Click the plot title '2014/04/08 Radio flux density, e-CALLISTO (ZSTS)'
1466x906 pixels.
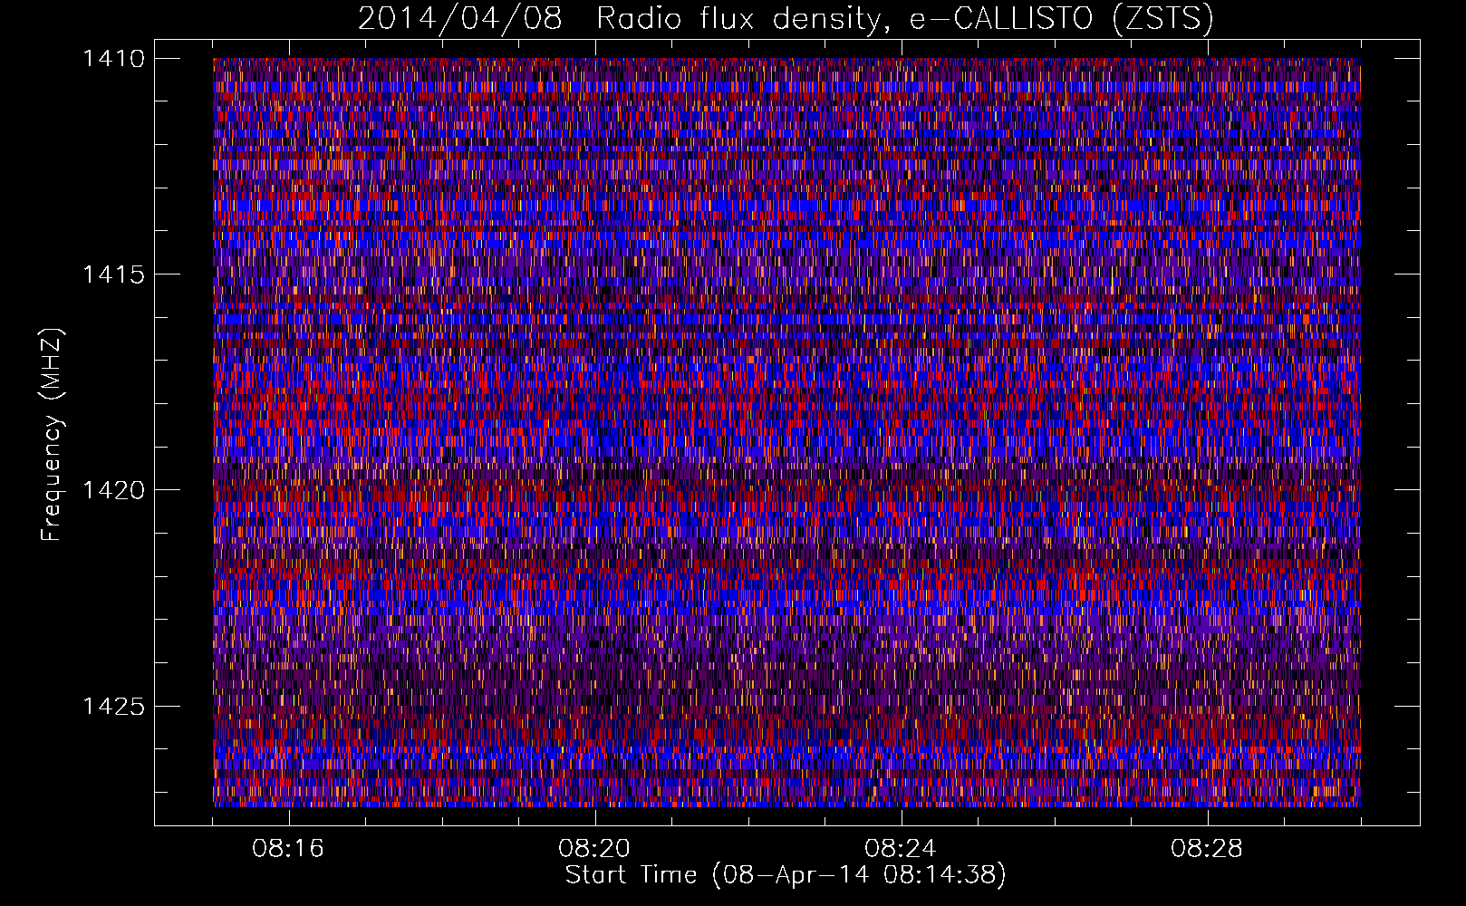[x=786, y=18]
